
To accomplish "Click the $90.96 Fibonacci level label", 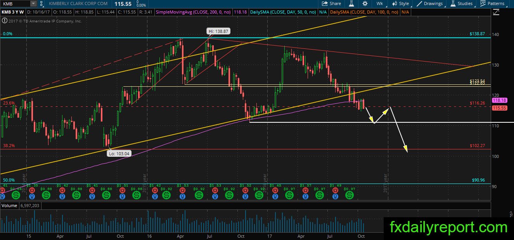I will tap(478, 180).
